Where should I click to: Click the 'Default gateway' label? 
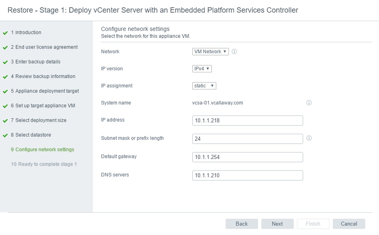(119, 157)
